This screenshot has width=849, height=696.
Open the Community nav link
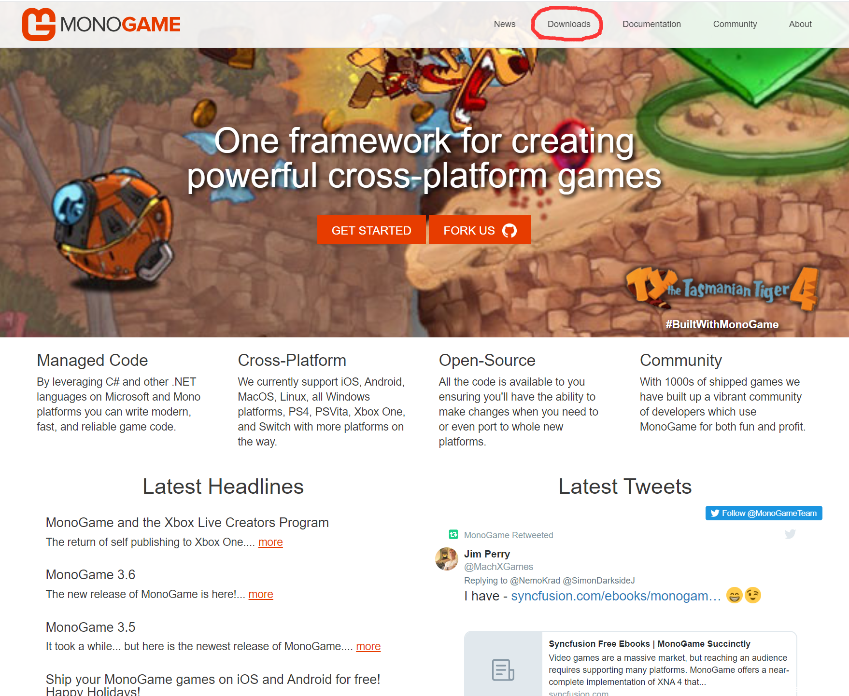coord(735,24)
